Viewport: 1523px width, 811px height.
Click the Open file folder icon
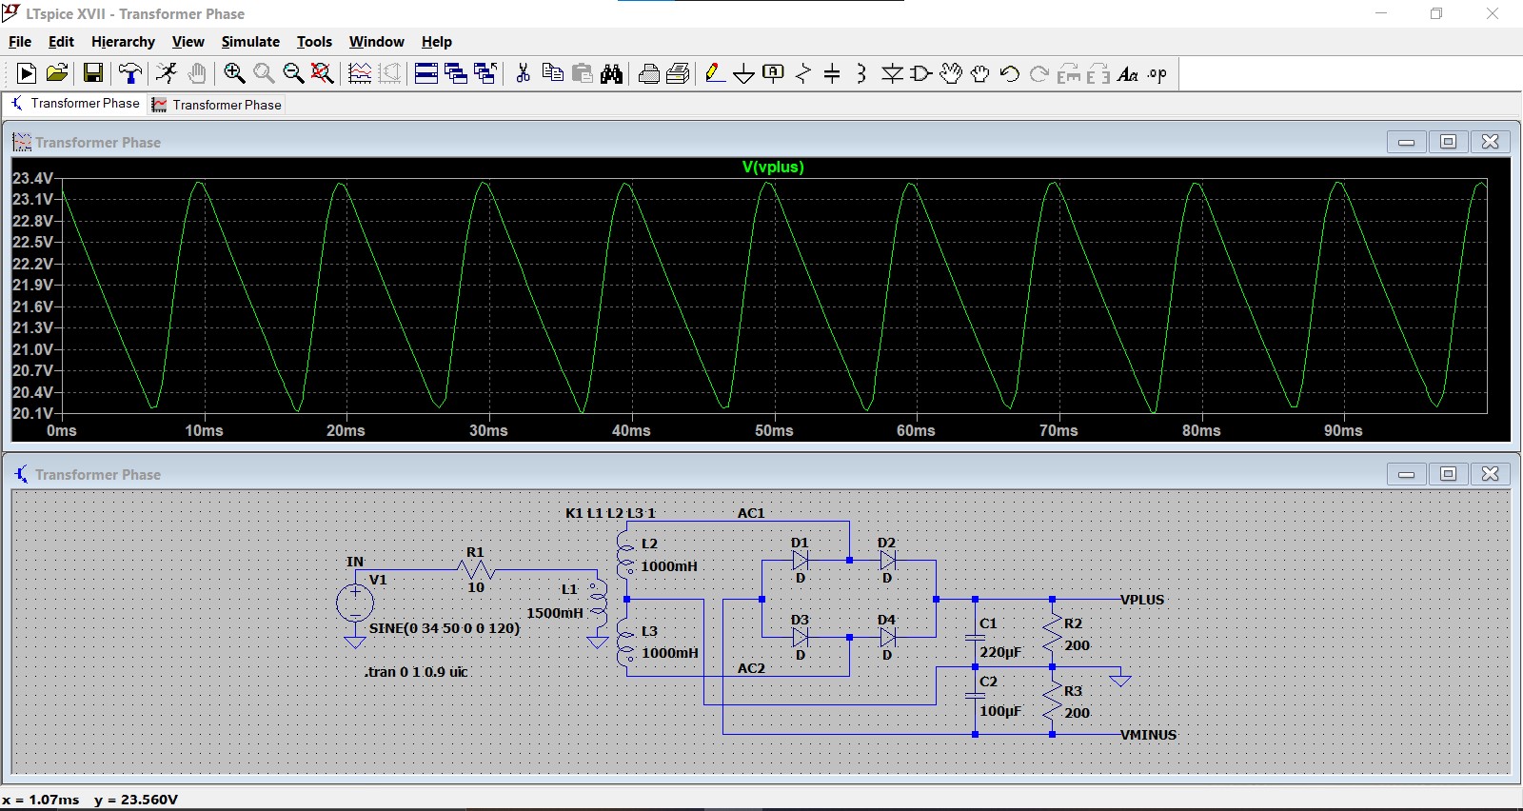click(x=57, y=73)
